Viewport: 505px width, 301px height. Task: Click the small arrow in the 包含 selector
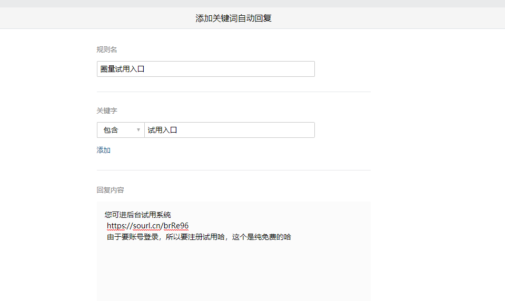[138, 130]
